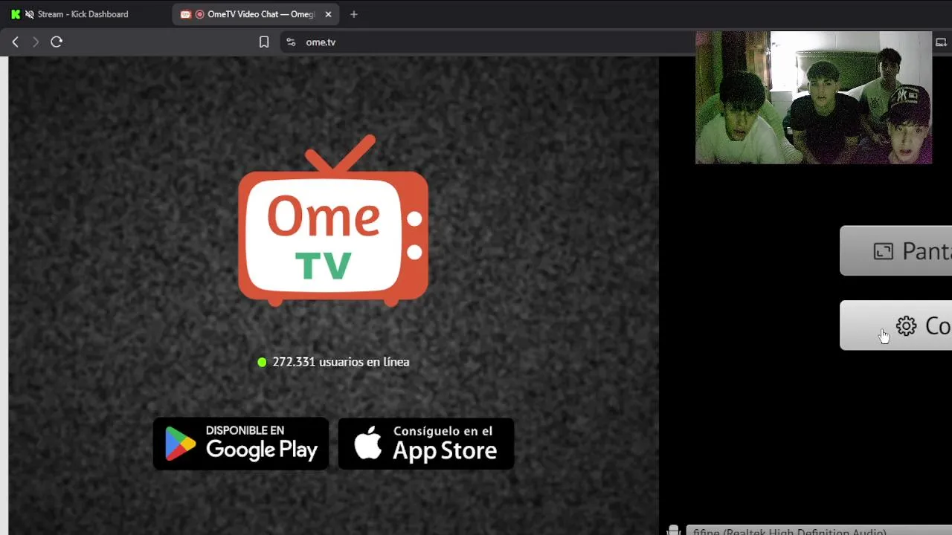Open a new browser tab
952x535 pixels.
[354, 14]
